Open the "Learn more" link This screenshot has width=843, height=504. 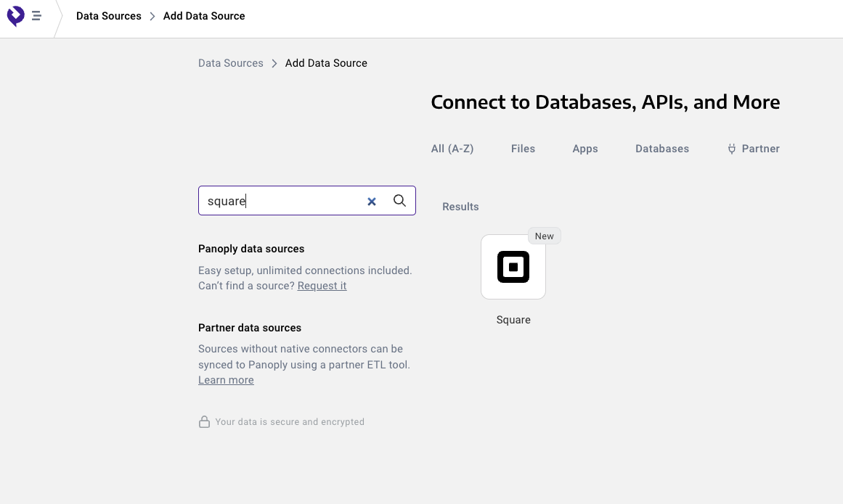click(x=226, y=380)
